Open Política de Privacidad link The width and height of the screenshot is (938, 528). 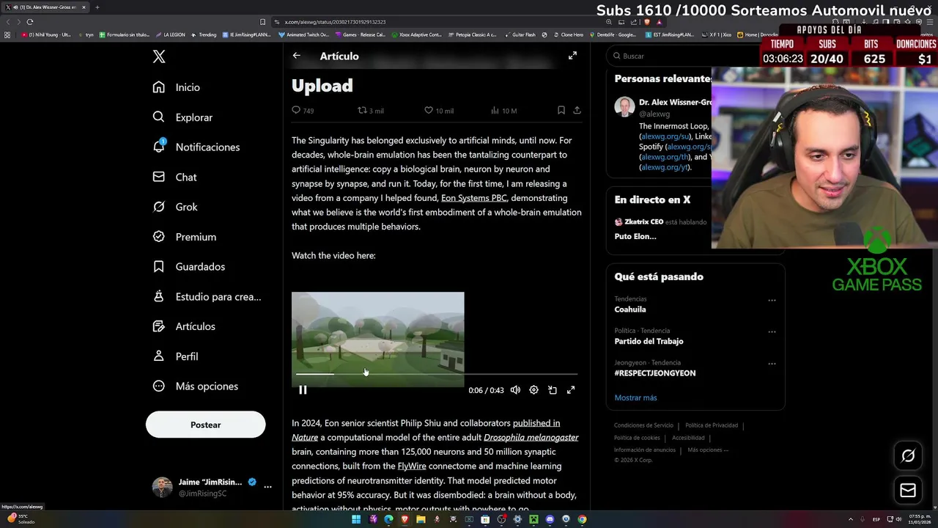[712, 425]
